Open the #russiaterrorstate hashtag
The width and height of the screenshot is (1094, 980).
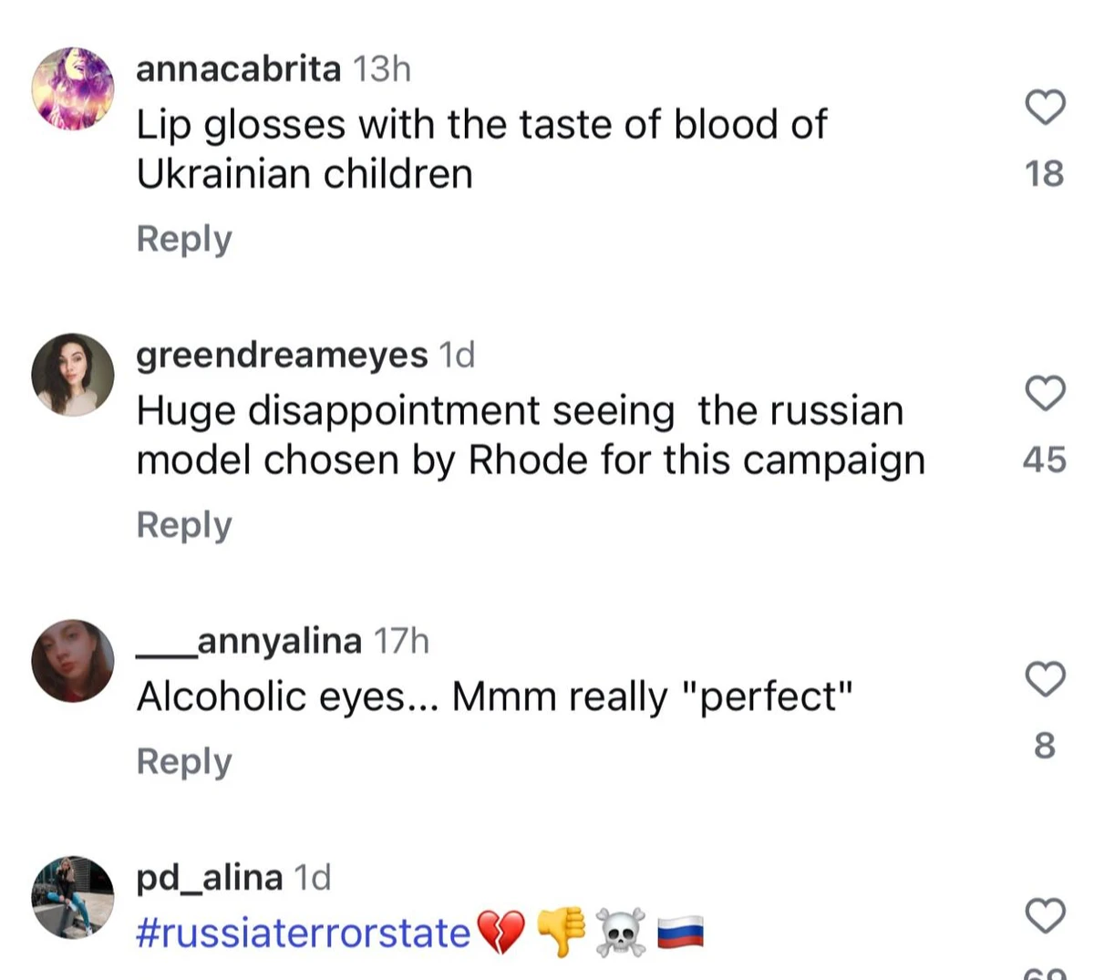point(303,934)
